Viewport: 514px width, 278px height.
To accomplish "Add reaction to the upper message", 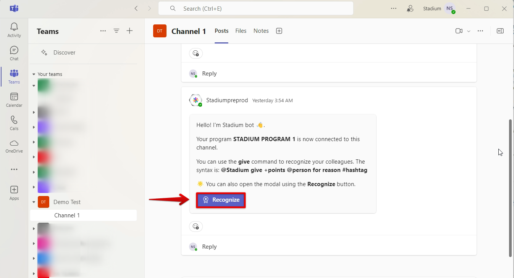I will 196,53.
